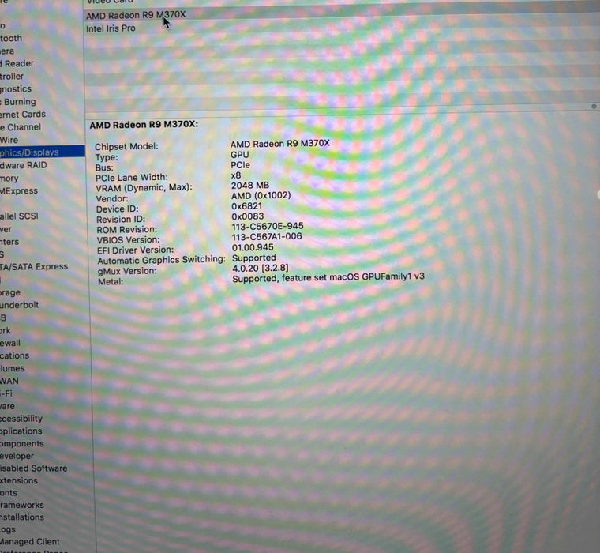Click the Device ID value '0x6821'
Image resolution: width=600 pixels, height=553 pixels.
pos(247,206)
